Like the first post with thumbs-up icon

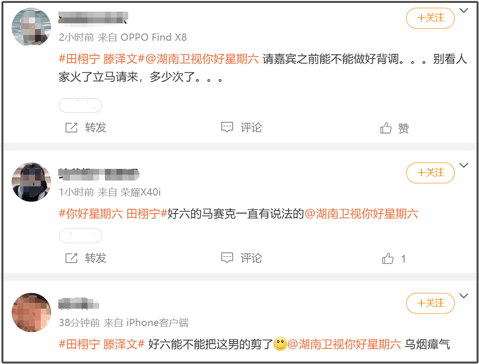pyautogui.click(x=386, y=128)
